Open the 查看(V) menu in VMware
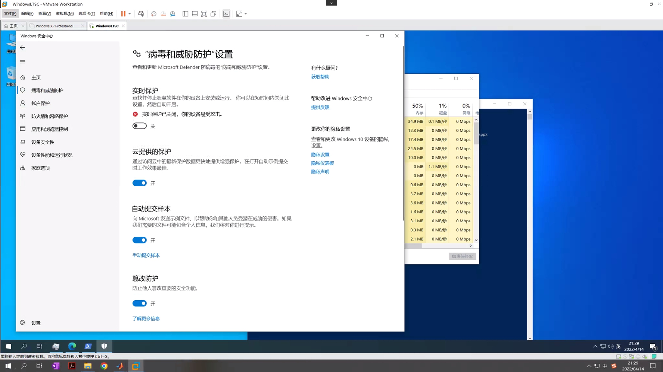The width and height of the screenshot is (663, 372). [44, 14]
